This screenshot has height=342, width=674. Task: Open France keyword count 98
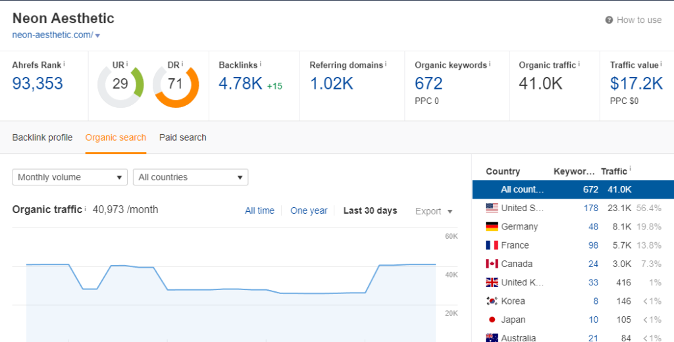pyautogui.click(x=593, y=245)
